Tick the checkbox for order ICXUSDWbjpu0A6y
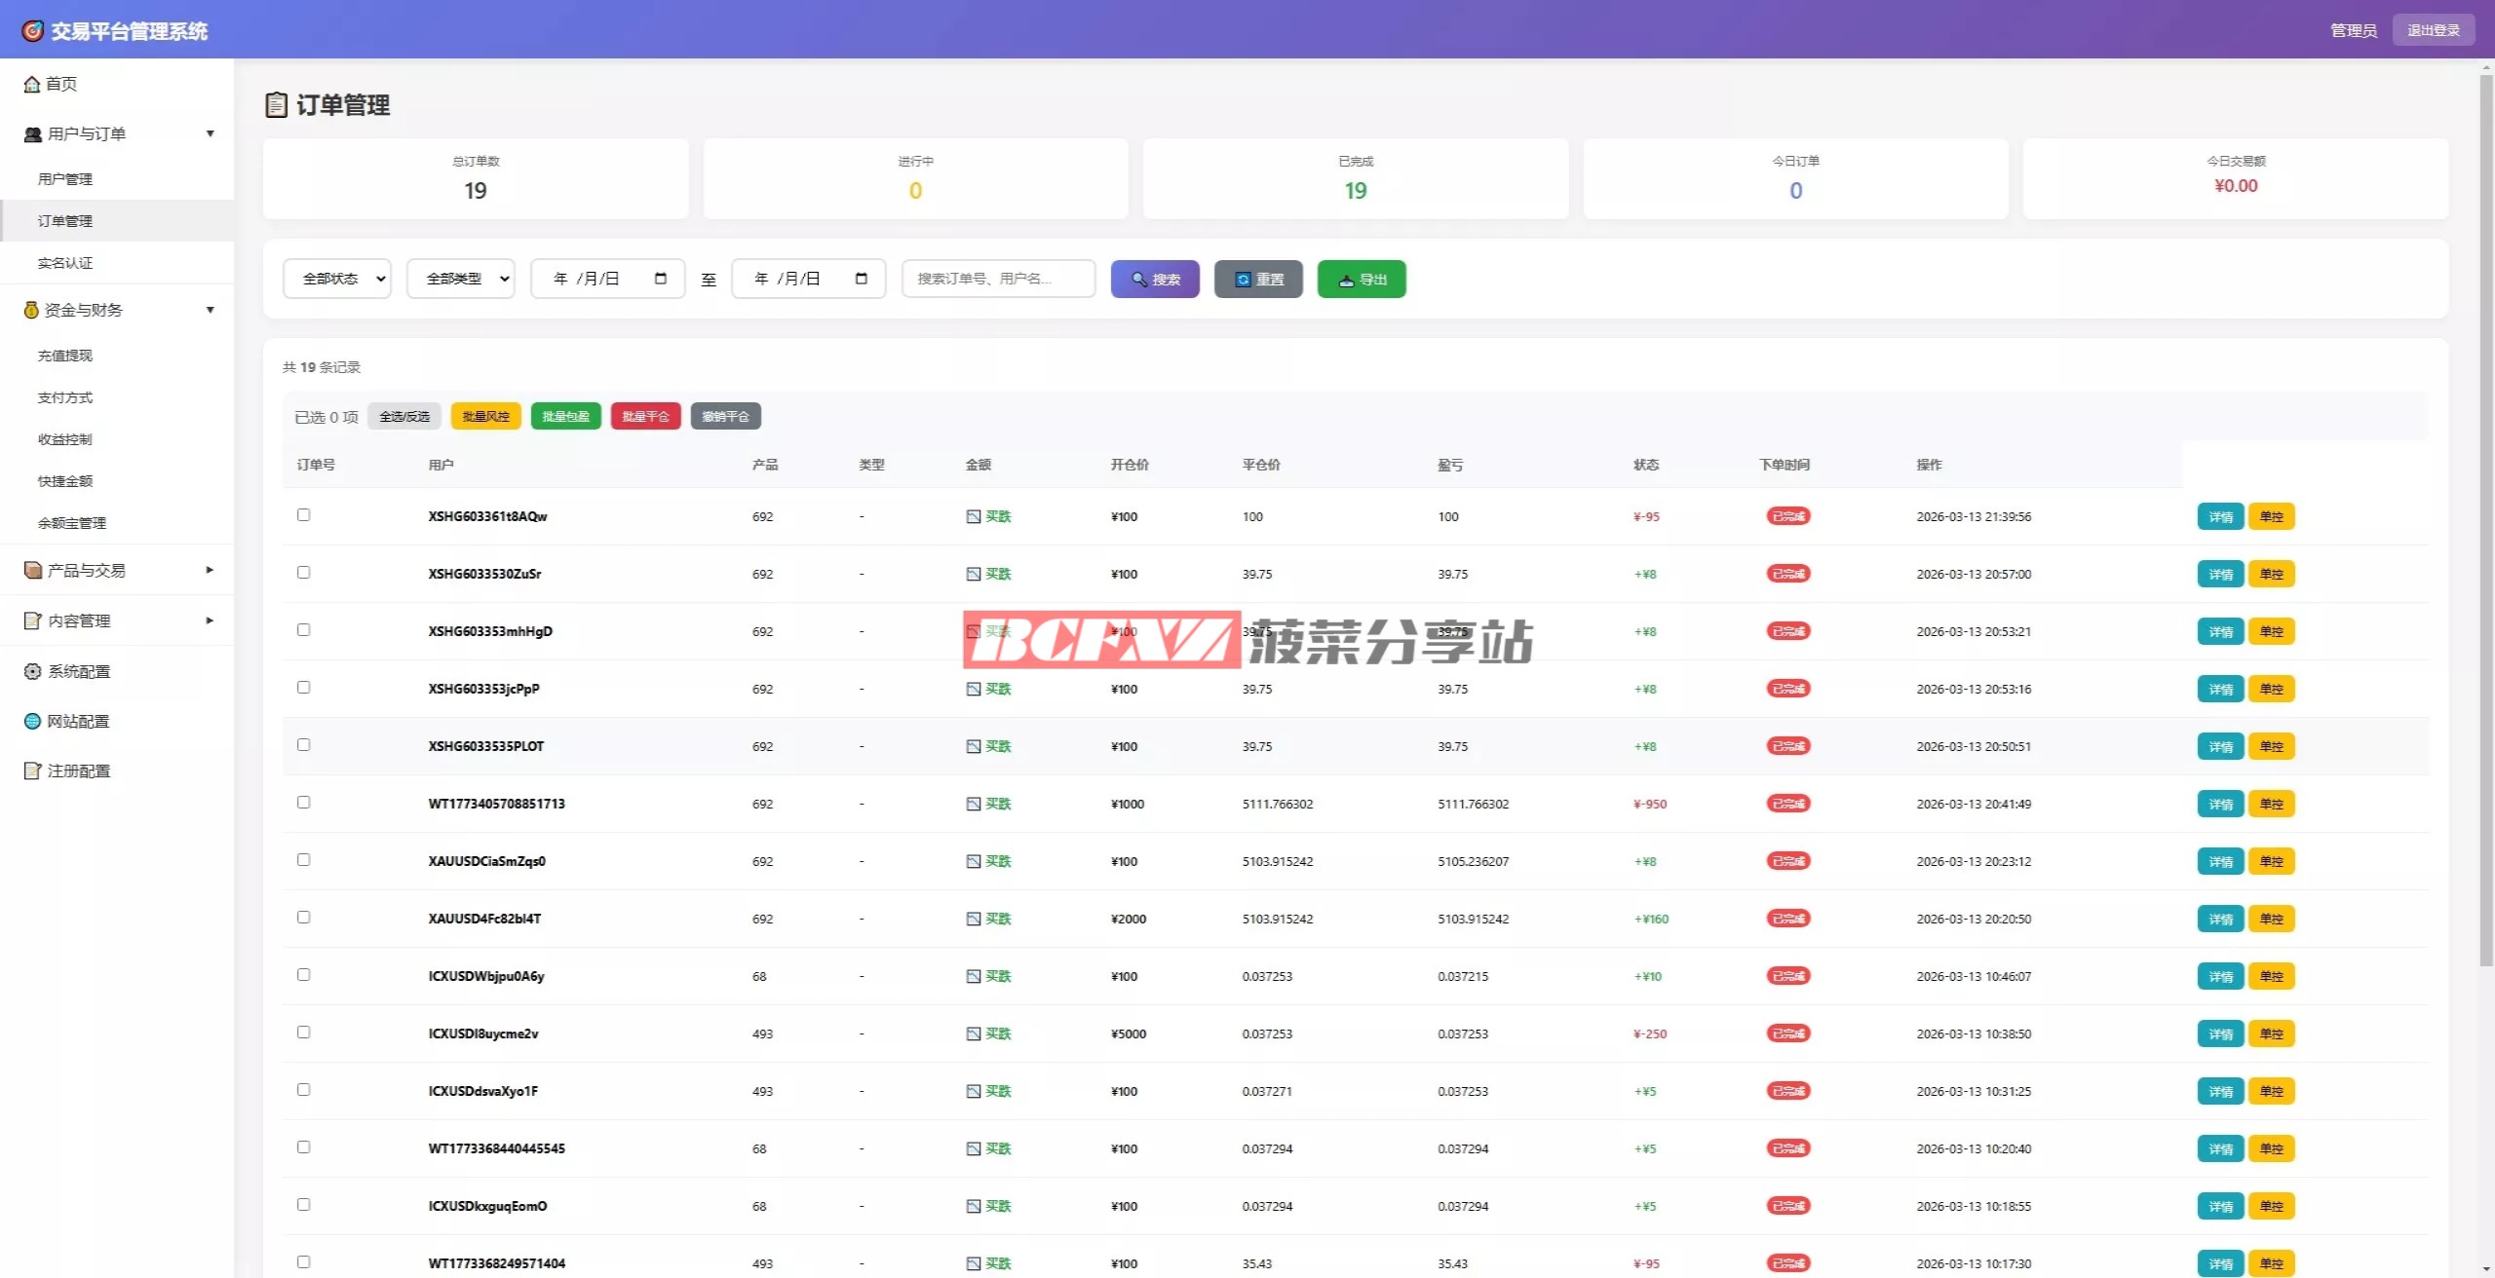Screen dimensions: 2495x1278 303,975
